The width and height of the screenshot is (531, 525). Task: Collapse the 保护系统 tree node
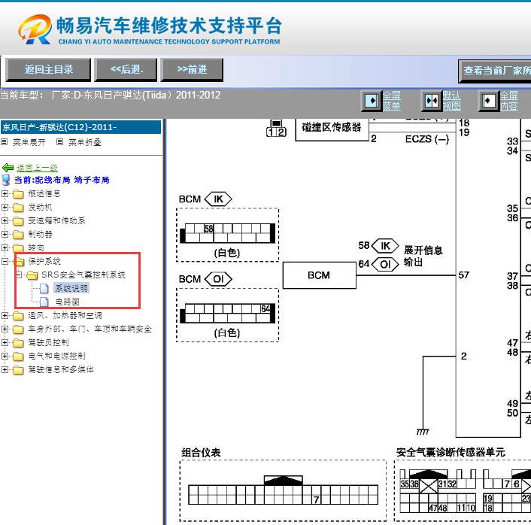pyautogui.click(x=5, y=262)
